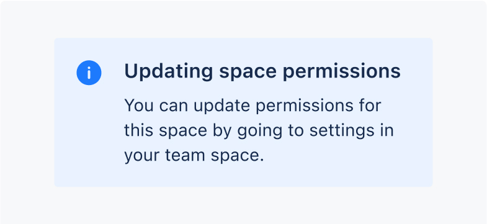Click the line 'your team space.'
The image size is (487, 224).
tap(194, 156)
